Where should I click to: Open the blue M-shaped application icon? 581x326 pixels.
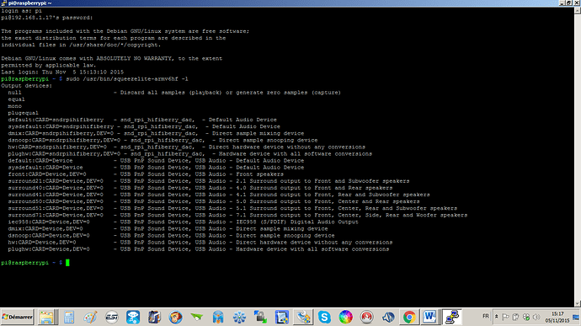[x=218, y=317]
